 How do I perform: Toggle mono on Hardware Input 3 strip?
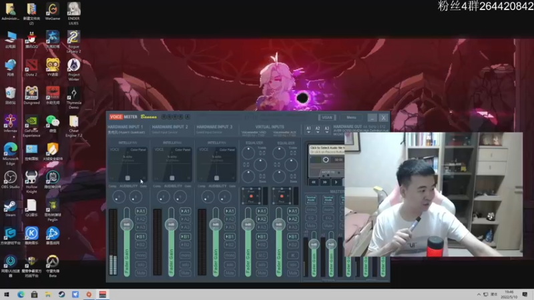point(230,255)
